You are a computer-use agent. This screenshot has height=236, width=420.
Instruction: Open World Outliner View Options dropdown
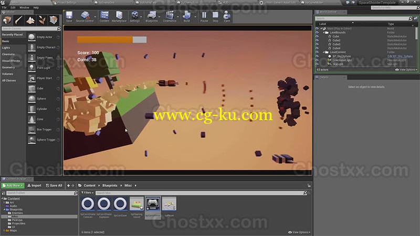click(x=406, y=70)
